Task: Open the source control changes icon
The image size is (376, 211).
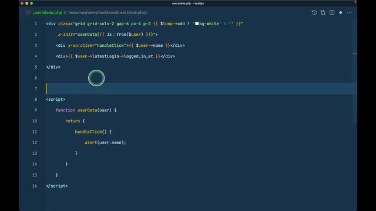Action: pyautogui.click(x=323, y=12)
